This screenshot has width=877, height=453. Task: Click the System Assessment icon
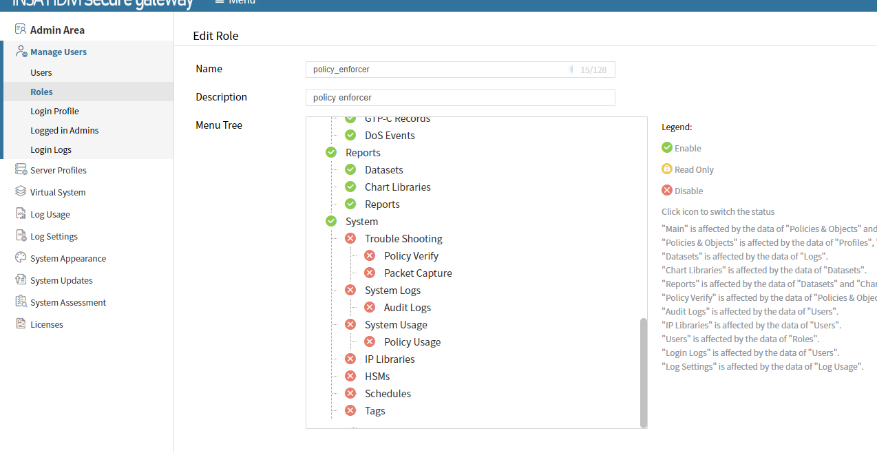coord(21,302)
